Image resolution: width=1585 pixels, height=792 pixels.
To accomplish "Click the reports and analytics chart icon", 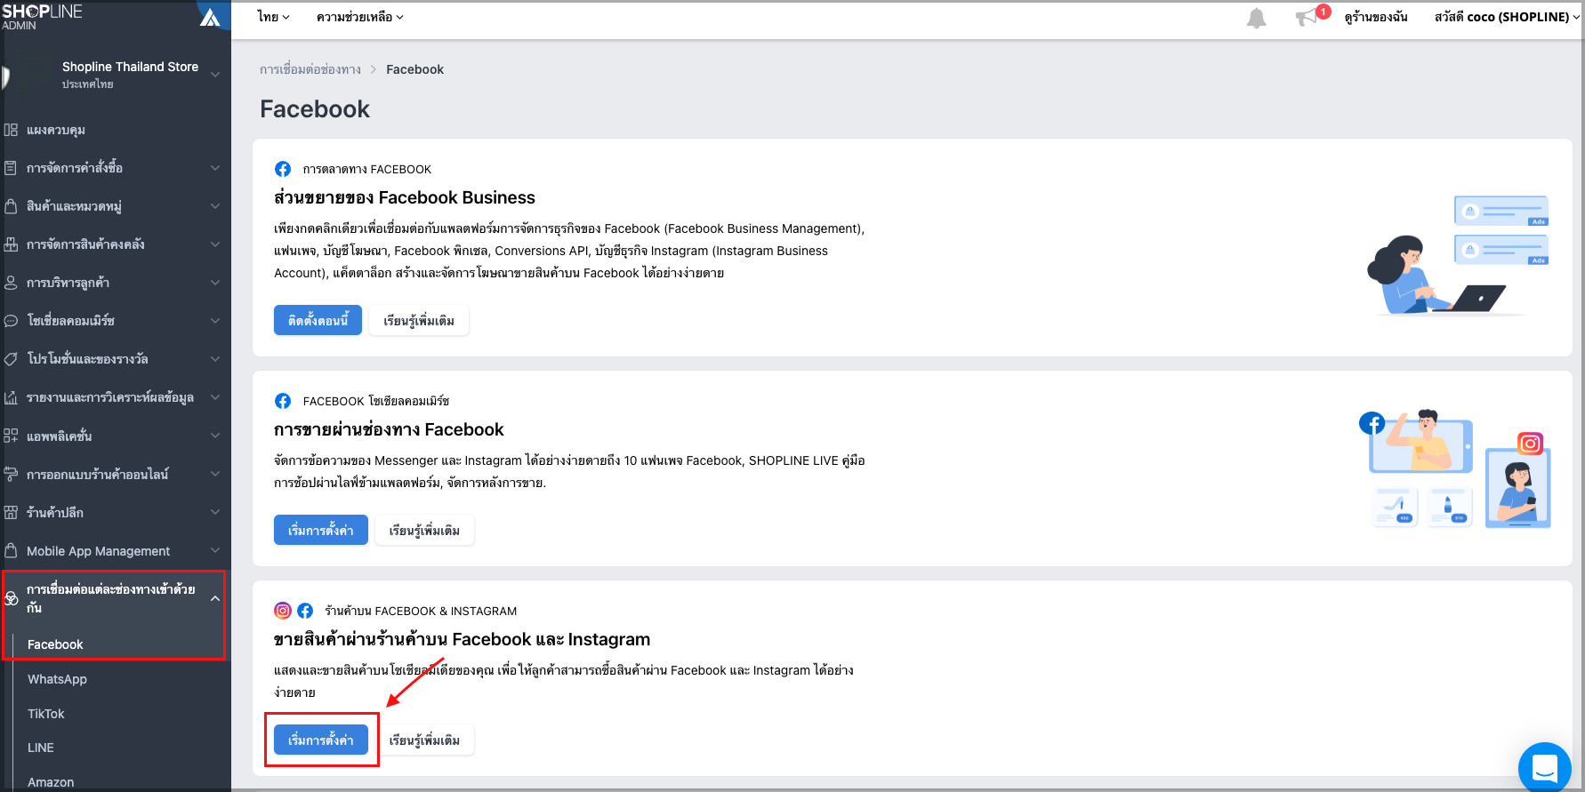I will pyautogui.click(x=11, y=397).
